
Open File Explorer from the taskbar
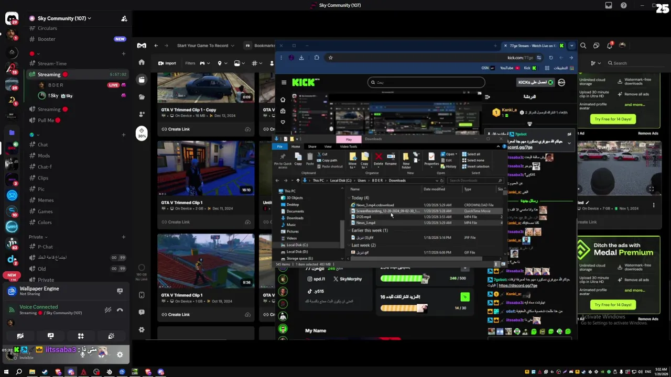click(32, 372)
